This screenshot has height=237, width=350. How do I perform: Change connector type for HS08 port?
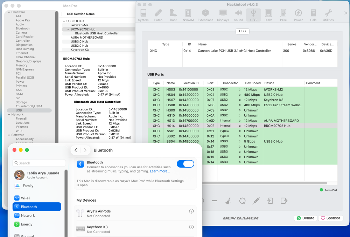[x=230, y=105]
